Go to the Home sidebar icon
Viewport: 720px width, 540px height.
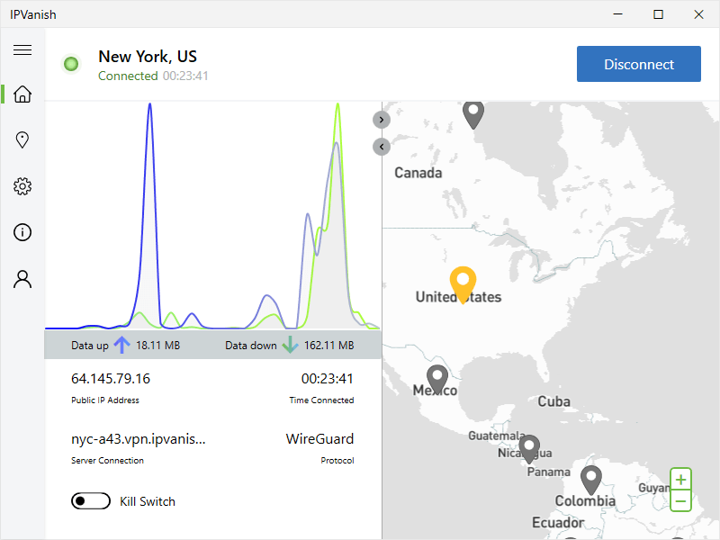22,94
